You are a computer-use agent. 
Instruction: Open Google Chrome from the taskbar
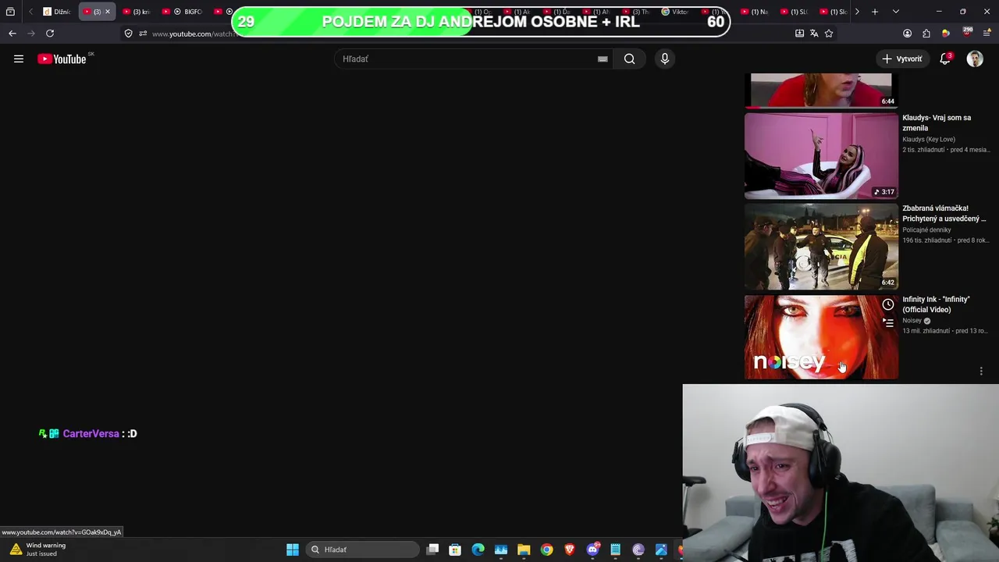click(546, 550)
